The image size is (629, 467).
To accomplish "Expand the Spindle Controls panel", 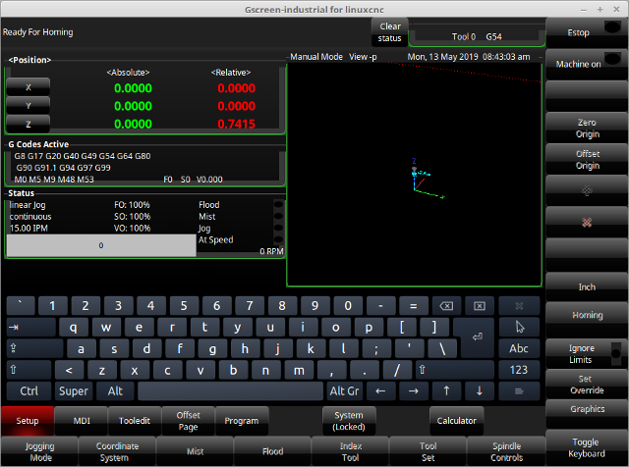I will coord(507,451).
